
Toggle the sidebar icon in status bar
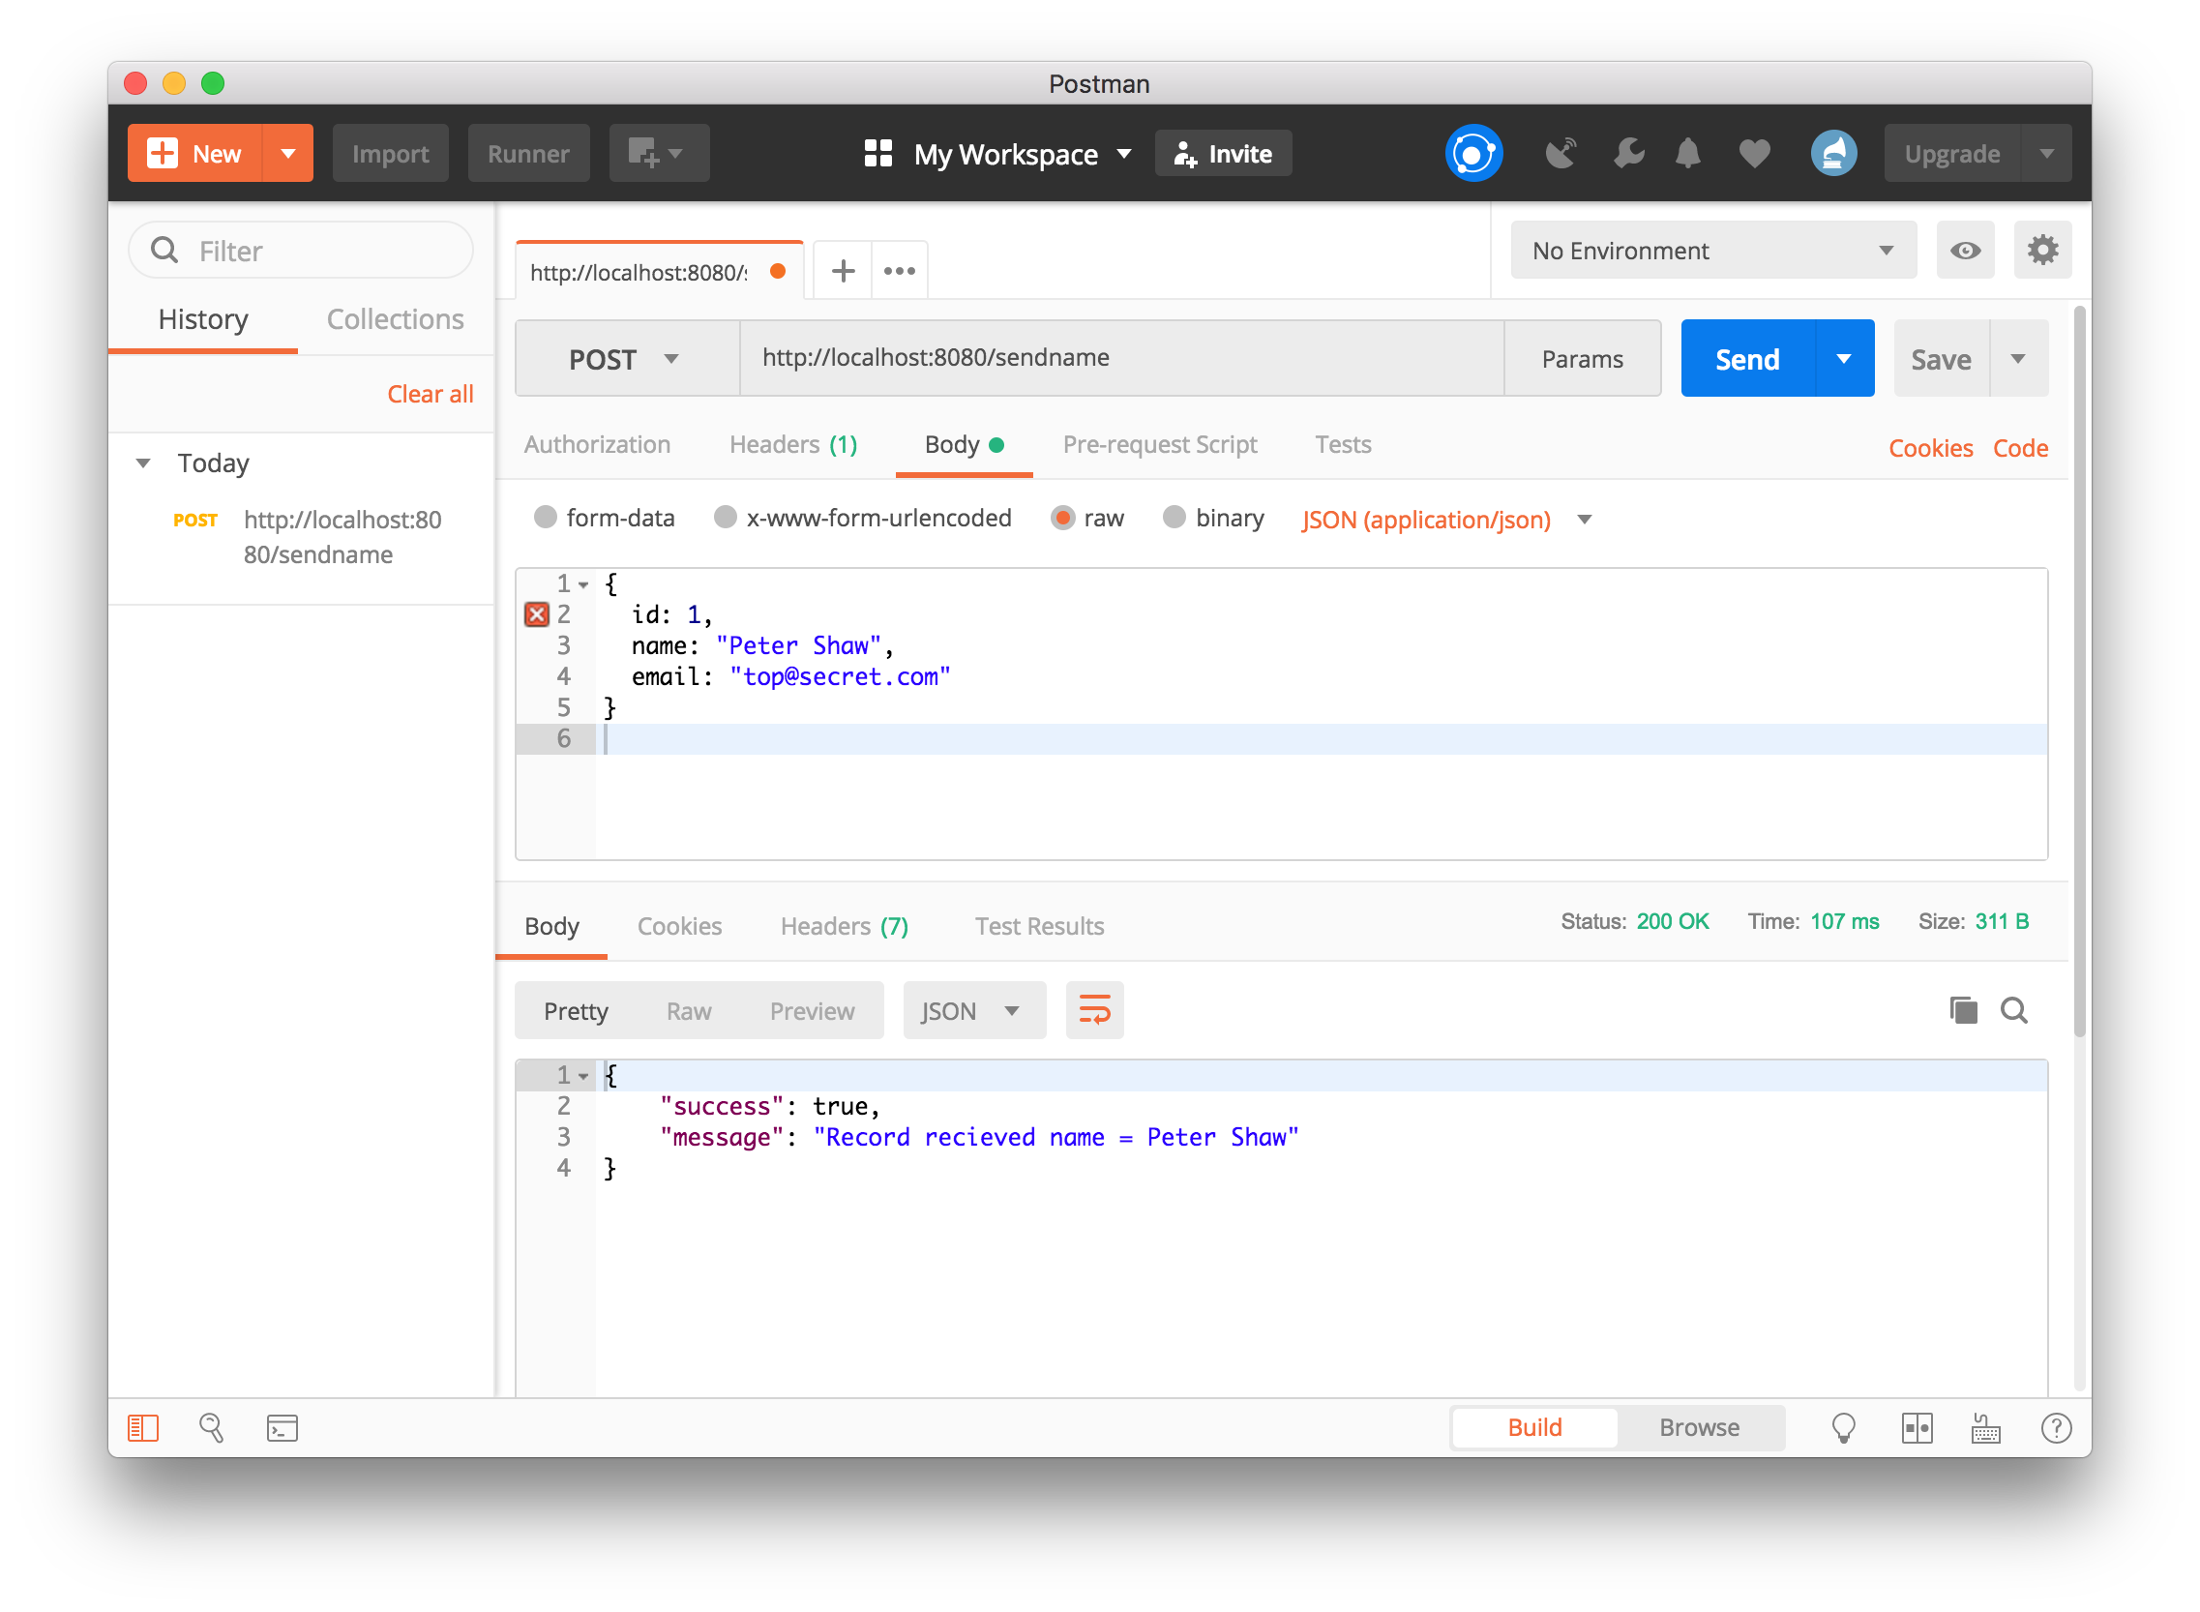(143, 1427)
